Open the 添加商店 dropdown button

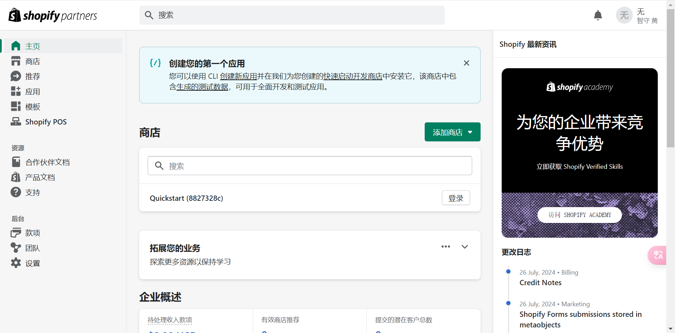[452, 132]
